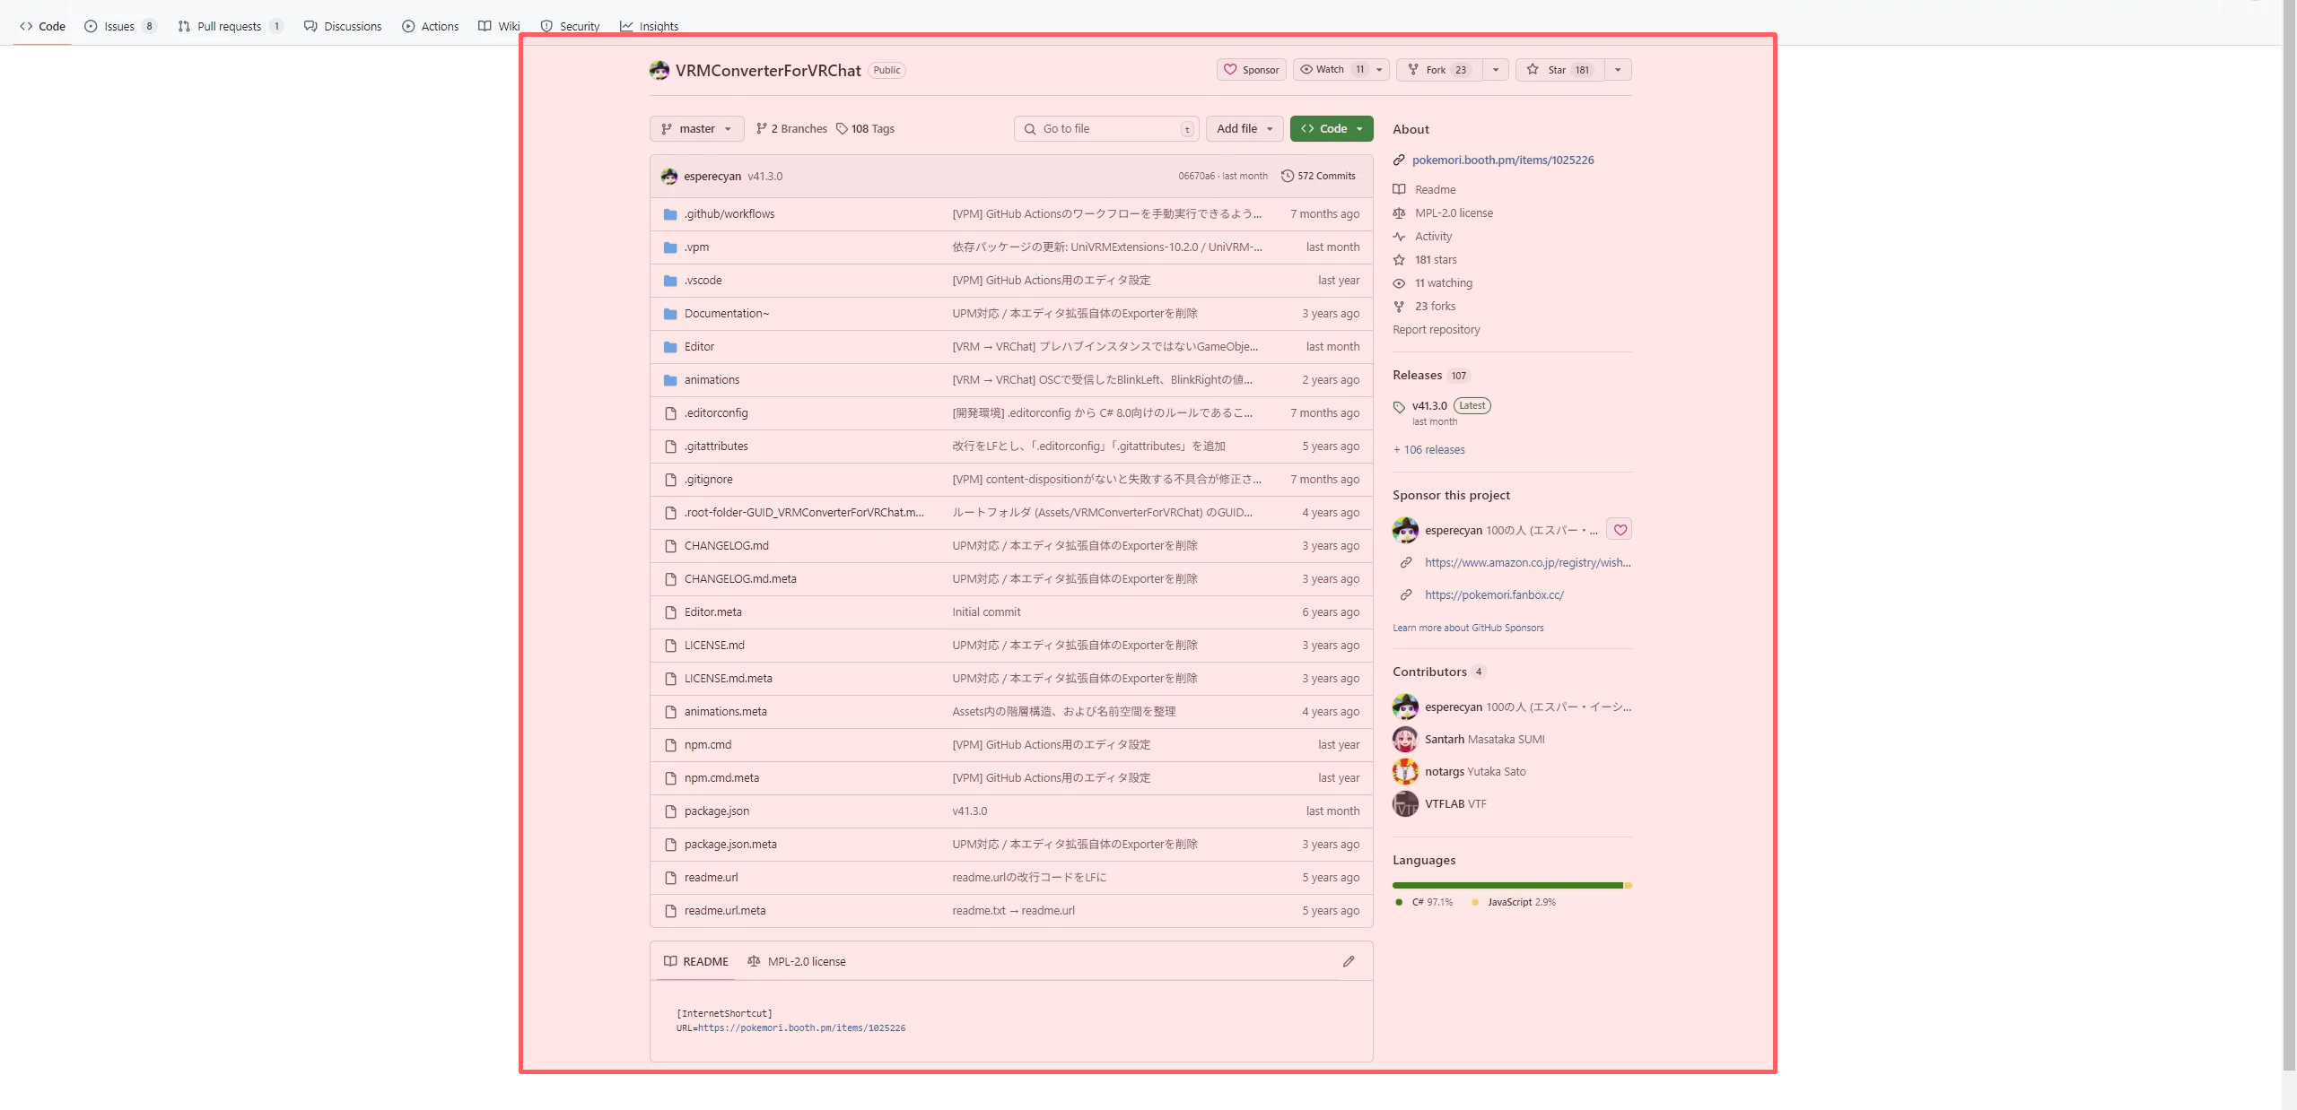Click the Sponsor heart button
Image resolution: width=2297 pixels, height=1110 pixels.
pyautogui.click(x=1251, y=70)
